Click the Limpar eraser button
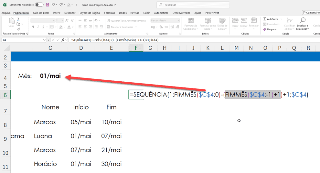This screenshot has width=320, height=173. (270, 29)
